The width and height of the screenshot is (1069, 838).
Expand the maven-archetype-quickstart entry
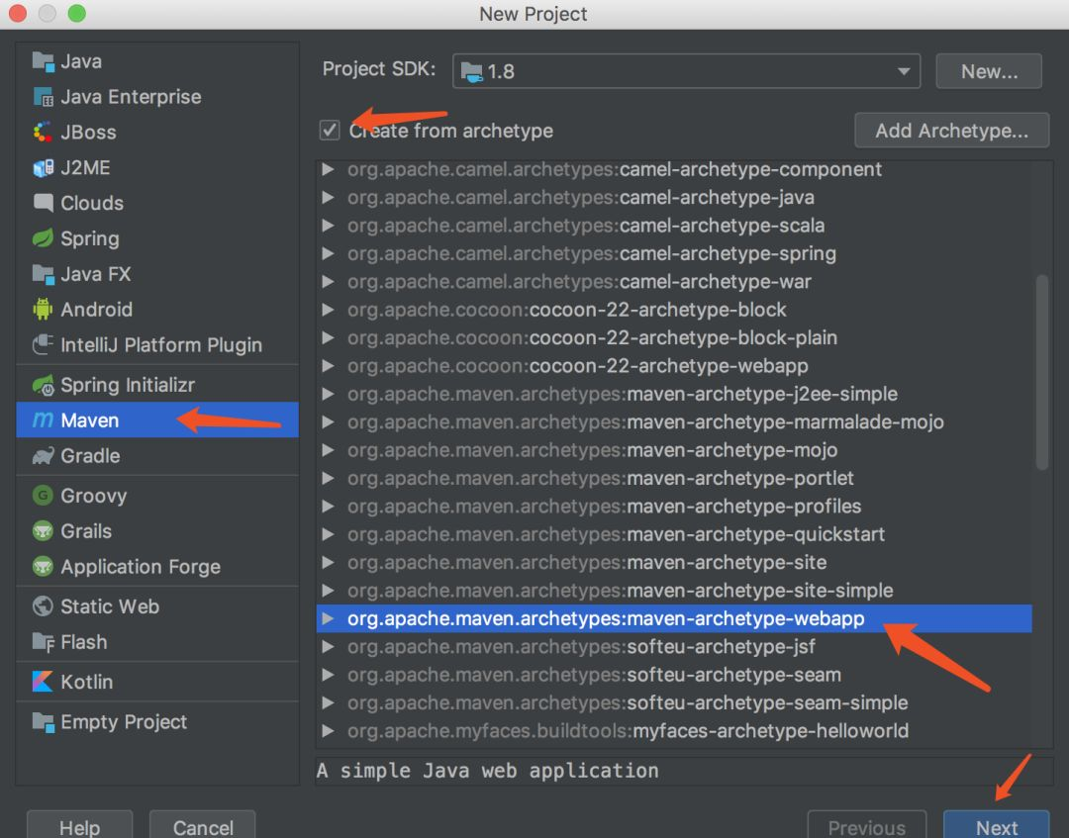[x=328, y=534]
